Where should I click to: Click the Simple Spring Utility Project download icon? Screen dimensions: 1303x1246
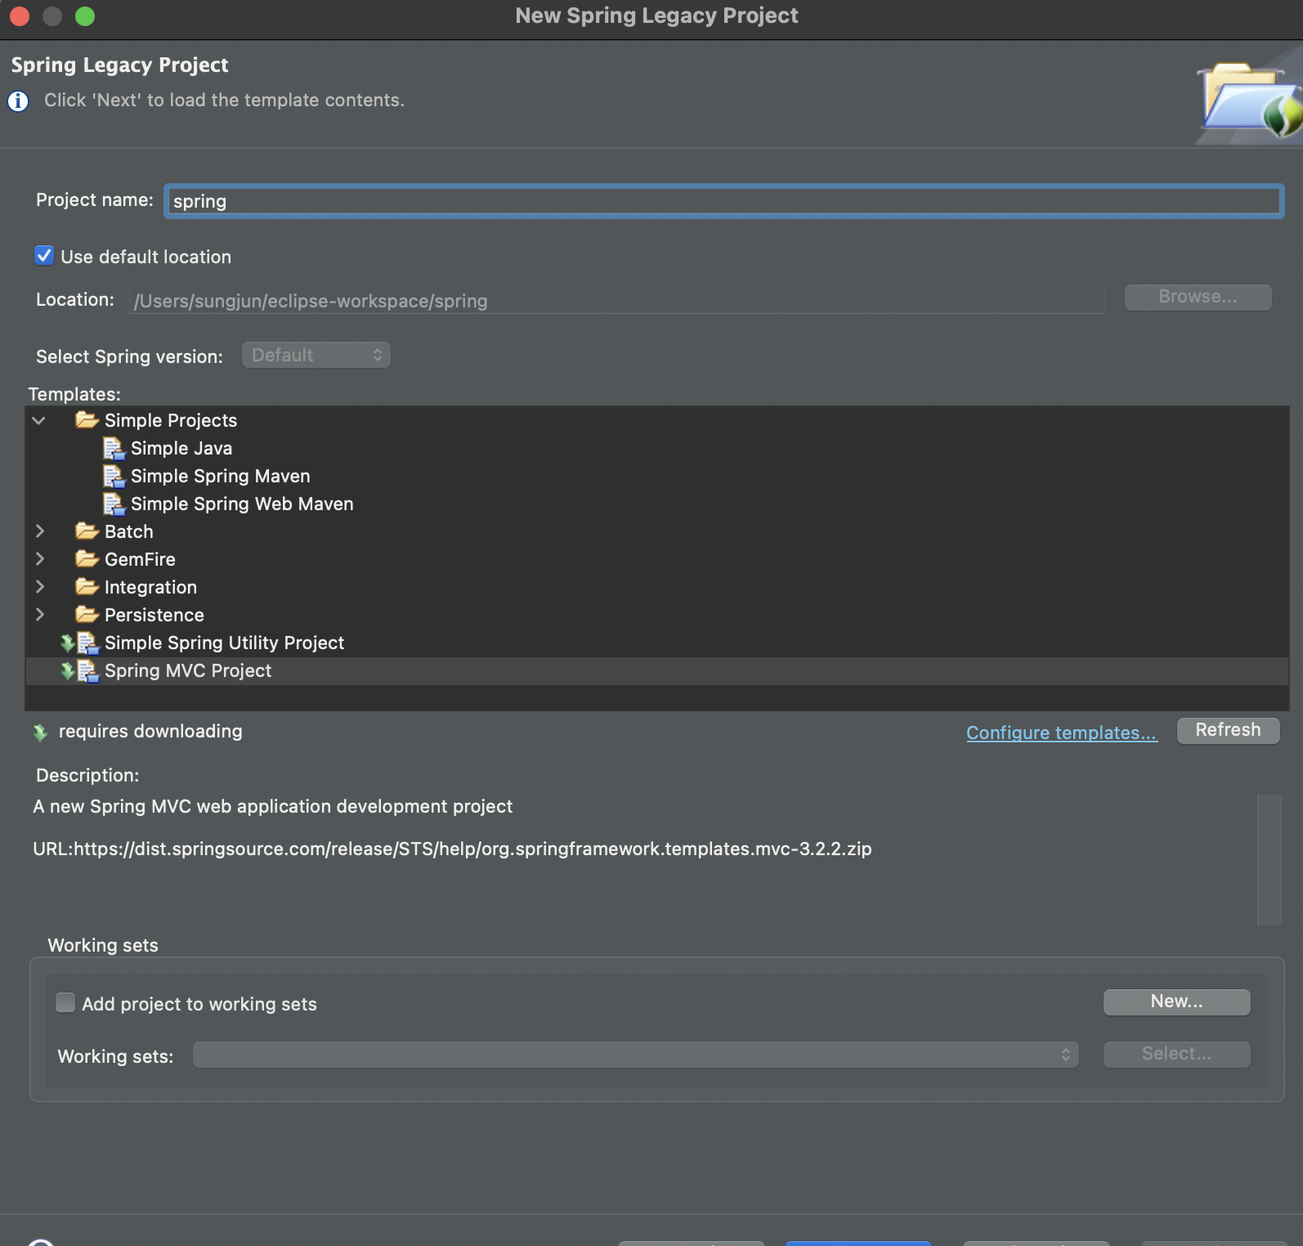click(67, 643)
